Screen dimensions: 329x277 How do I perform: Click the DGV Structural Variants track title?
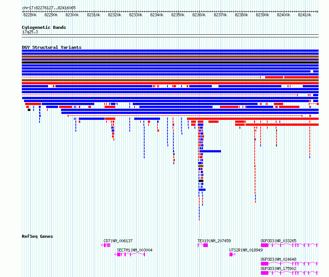(52, 47)
